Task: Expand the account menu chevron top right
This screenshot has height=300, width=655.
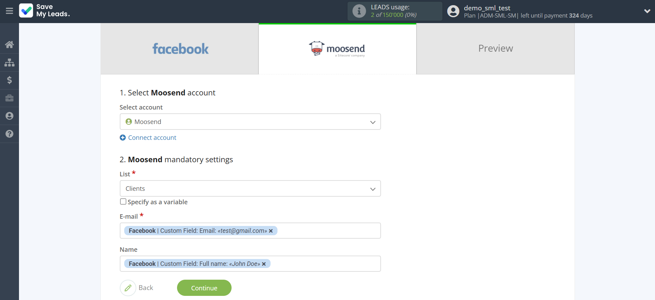Action: click(x=647, y=11)
